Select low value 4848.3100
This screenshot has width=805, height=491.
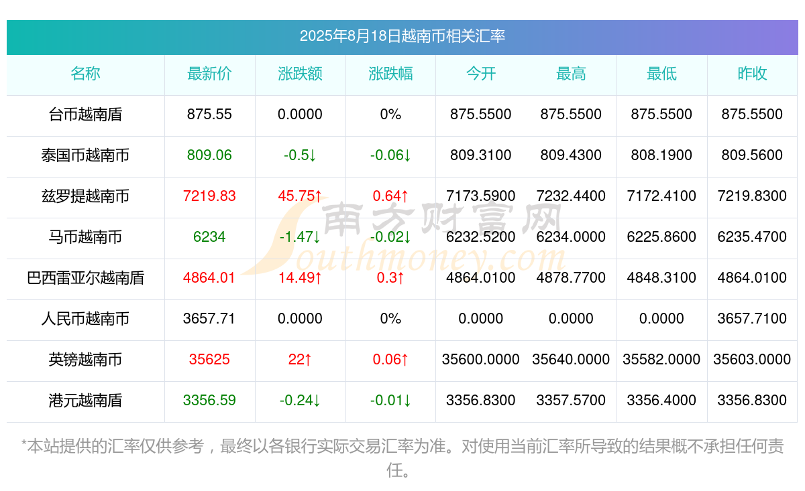tap(661, 278)
